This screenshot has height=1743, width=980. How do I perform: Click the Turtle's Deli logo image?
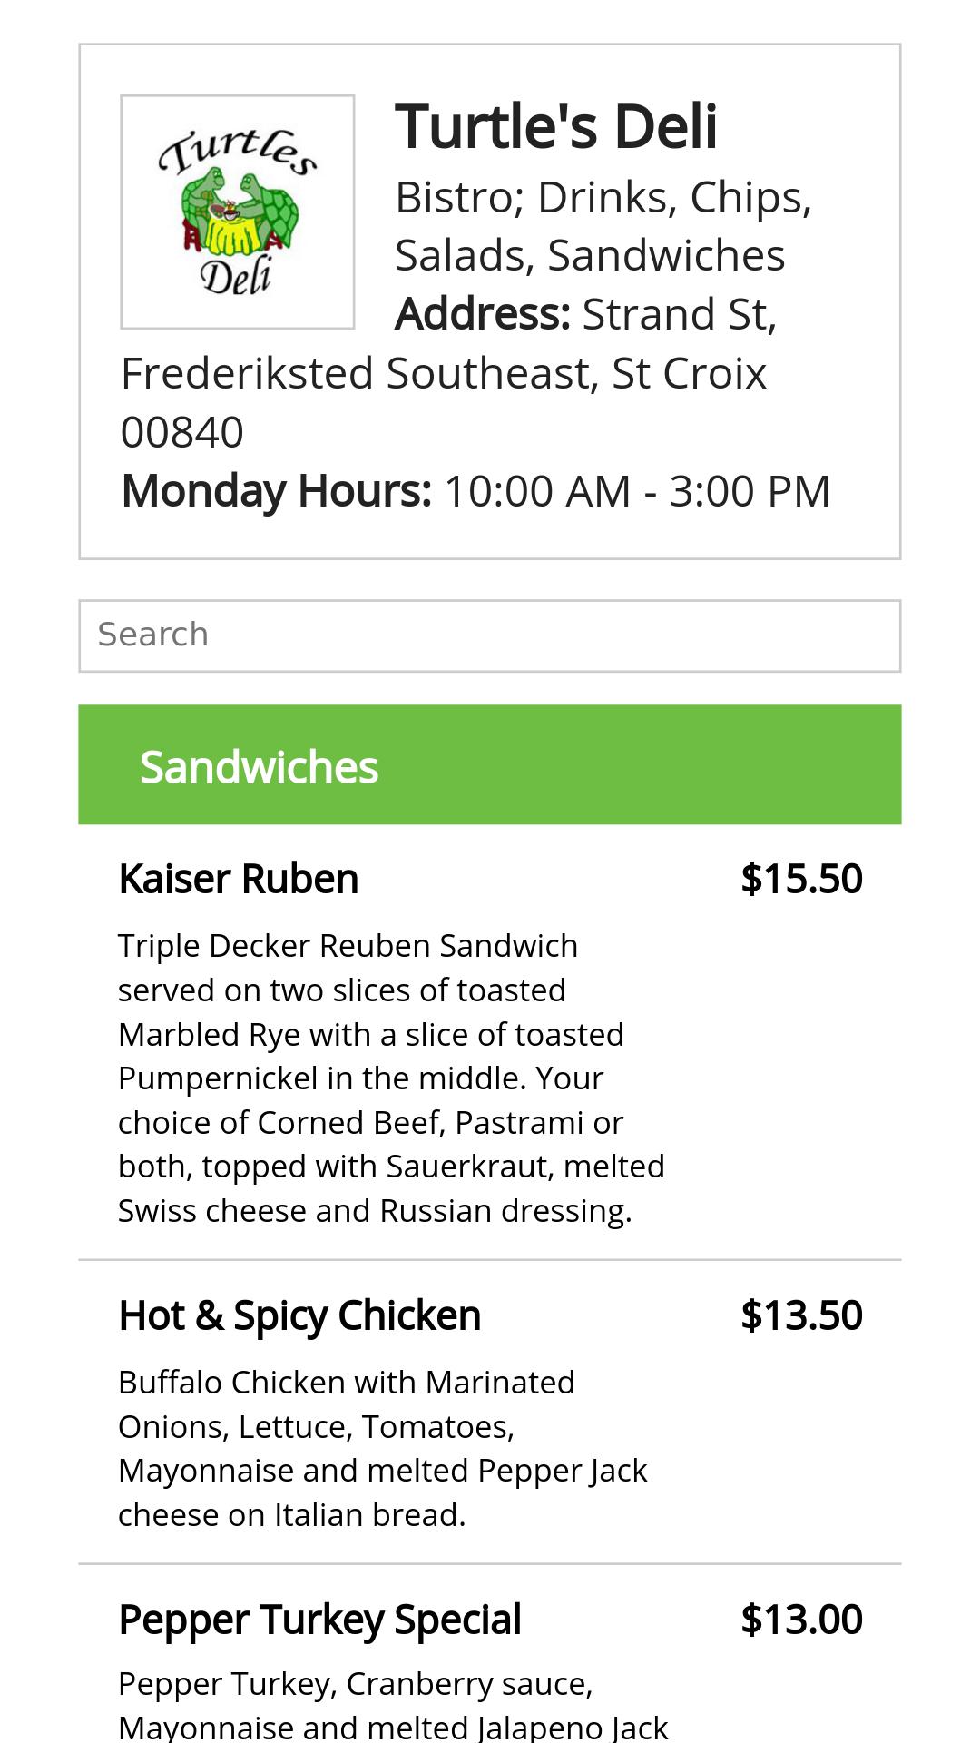pyautogui.click(x=237, y=212)
